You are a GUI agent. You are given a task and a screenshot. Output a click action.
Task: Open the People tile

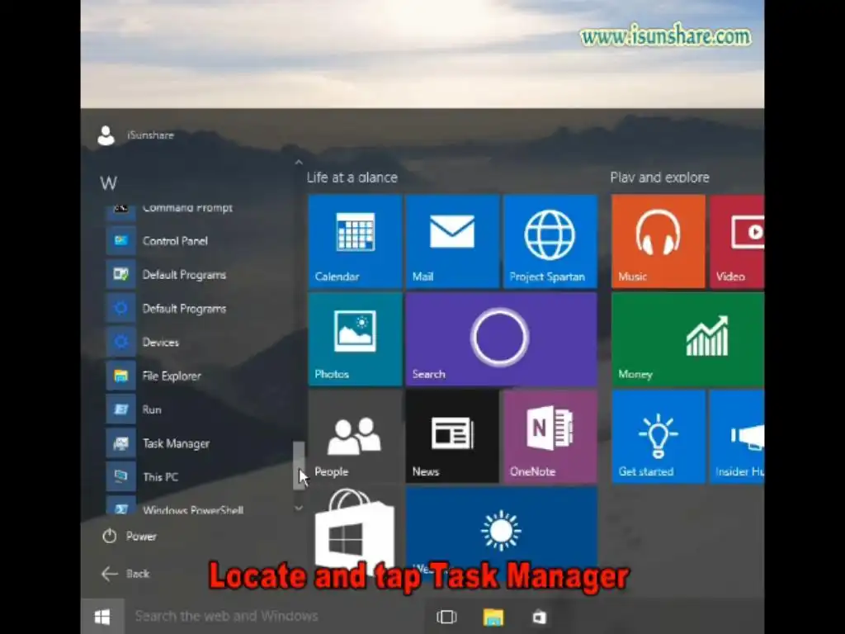[355, 437]
